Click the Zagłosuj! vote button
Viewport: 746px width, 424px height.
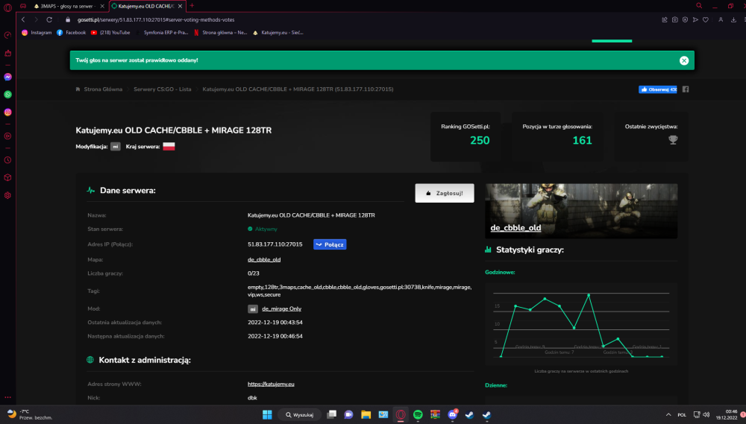pos(445,193)
